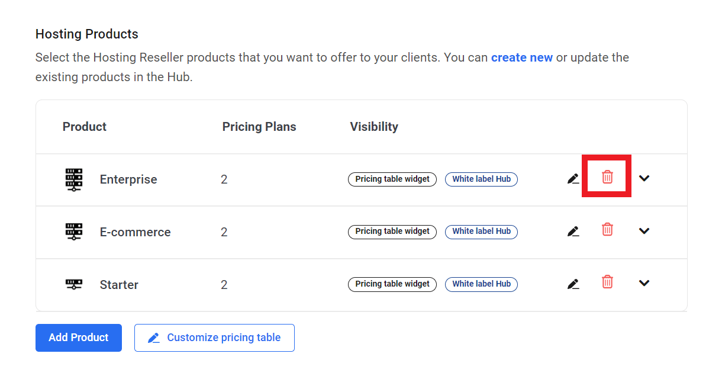Image resolution: width=722 pixels, height=379 pixels.
Task: Click the Pricing Plans column header
Action: 259,127
